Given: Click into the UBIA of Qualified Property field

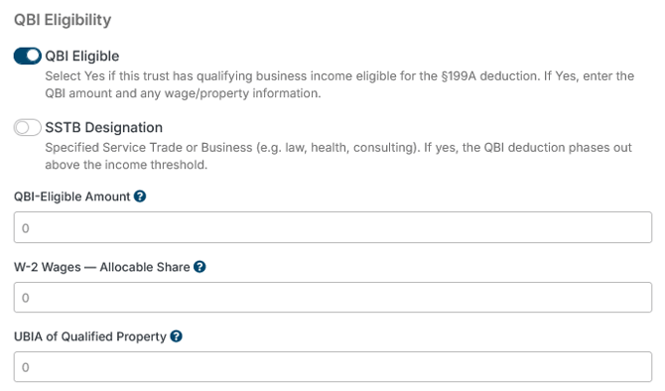Looking at the screenshot, I should pos(332,367).
